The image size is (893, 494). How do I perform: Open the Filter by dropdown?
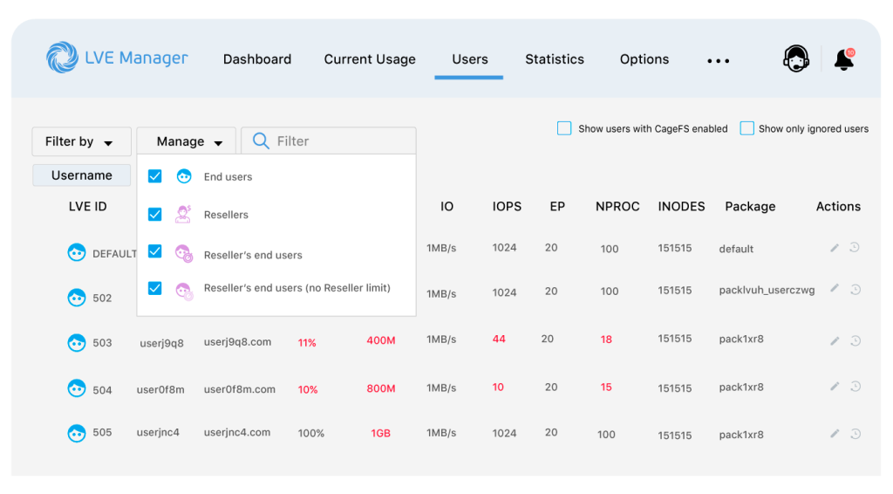point(81,141)
